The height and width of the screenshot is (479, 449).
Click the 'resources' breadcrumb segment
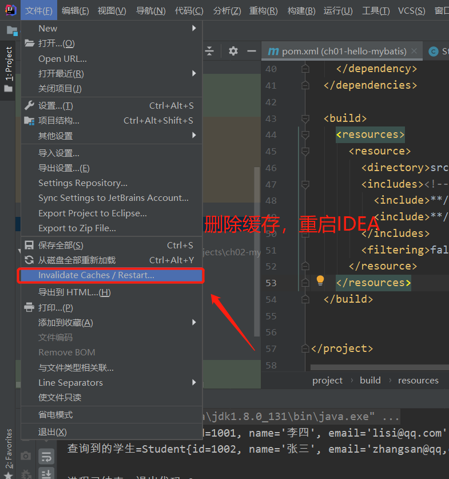pyautogui.click(x=418, y=381)
